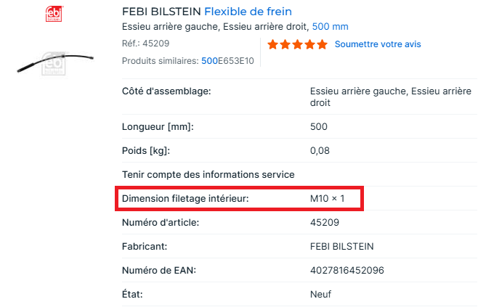Open the brake hose product thumbnail

53,63
